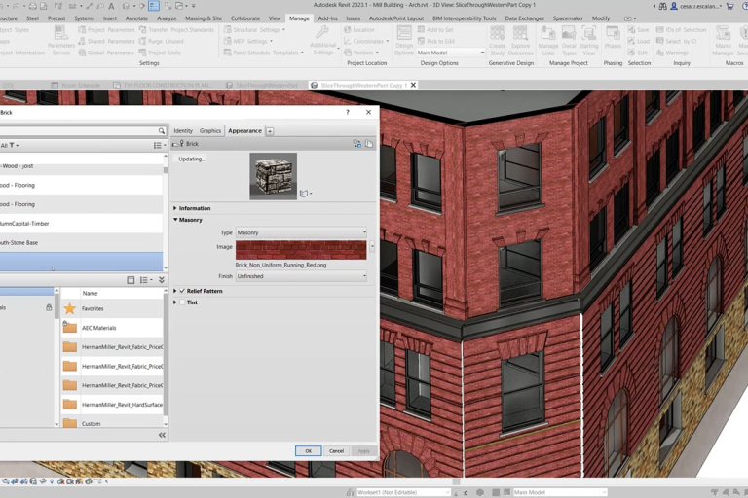This screenshot has height=498, width=748.
Task: Click the replace asset icon beside Brick
Action: pos(357,144)
